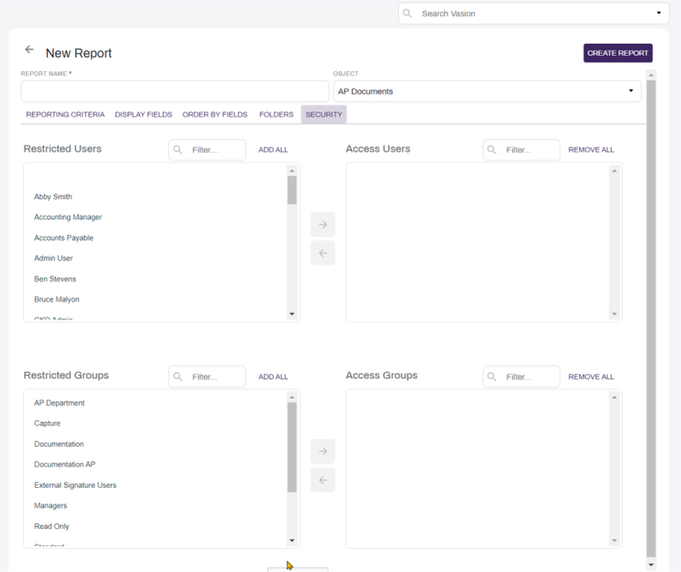The image size is (681, 572).
Task: Select the Security tab
Action: coord(323,114)
